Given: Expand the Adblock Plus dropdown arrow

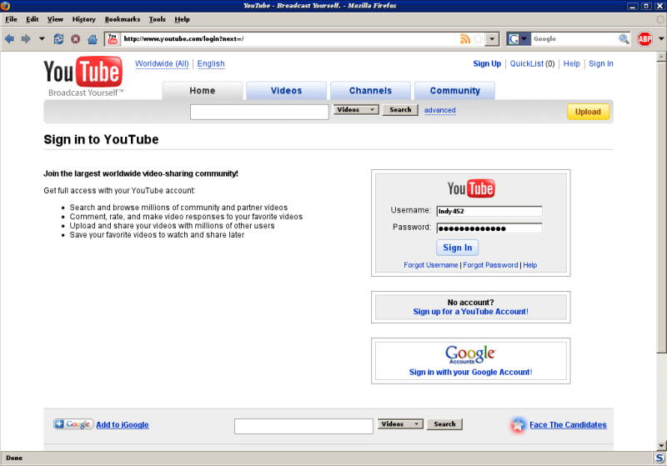Looking at the screenshot, I should pyautogui.click(x=661, y=38).
